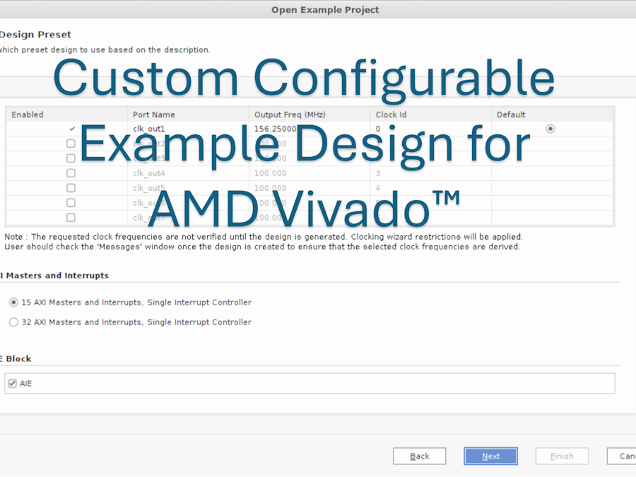Click the Open Example Project title bar

(318, 10)
